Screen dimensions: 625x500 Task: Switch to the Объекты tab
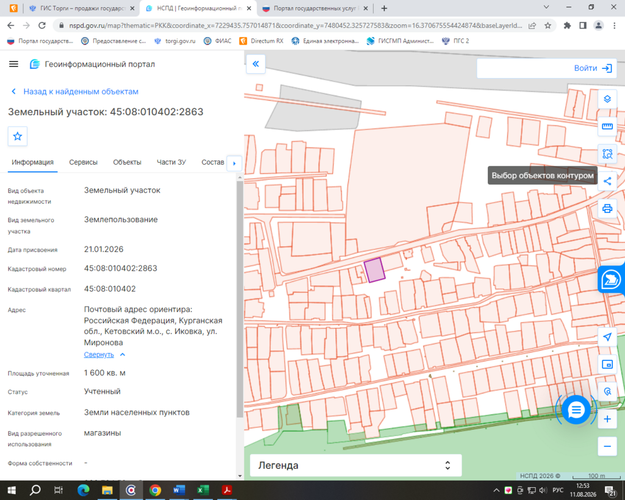pos(127,162)
